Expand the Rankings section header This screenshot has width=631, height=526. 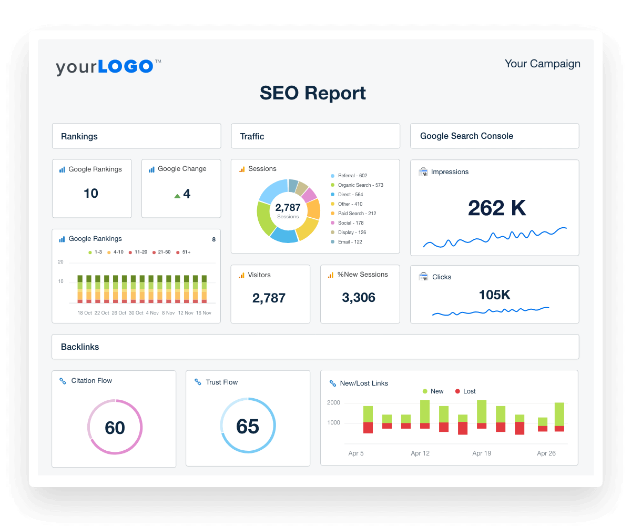pyautogui.click(x=79, y=136)
